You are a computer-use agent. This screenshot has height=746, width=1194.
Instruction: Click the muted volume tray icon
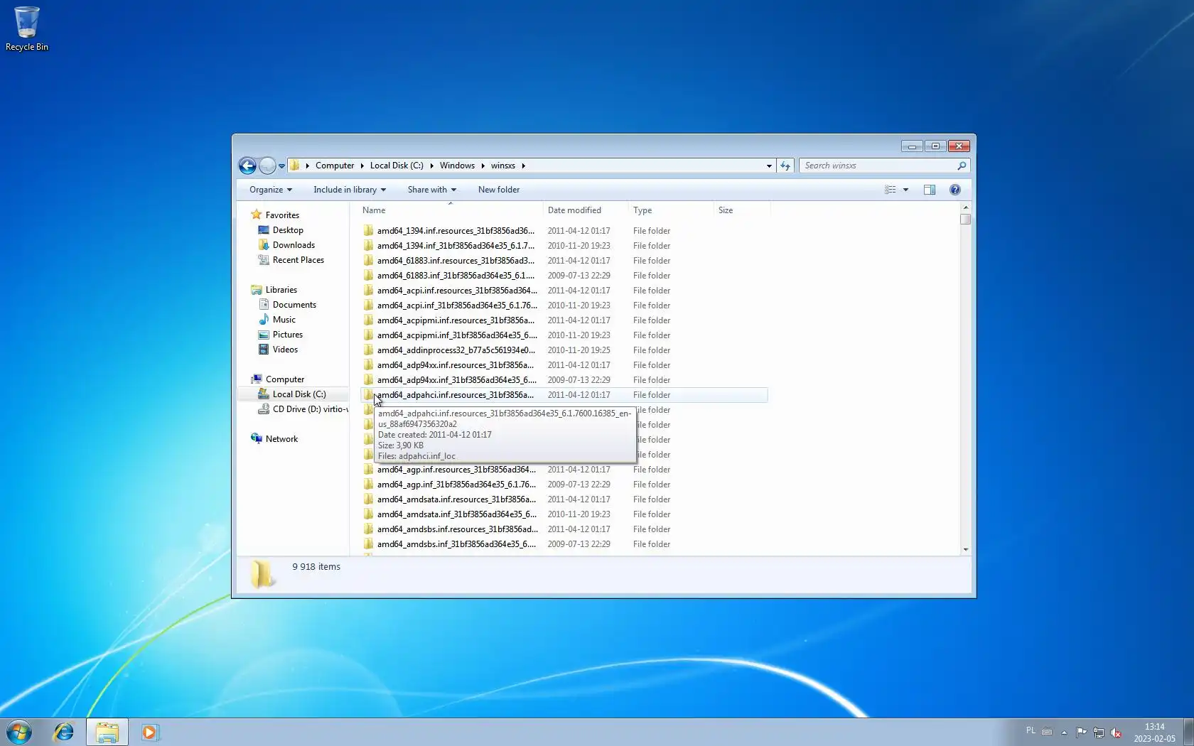pyautogui.click(x=1116, y=733)
